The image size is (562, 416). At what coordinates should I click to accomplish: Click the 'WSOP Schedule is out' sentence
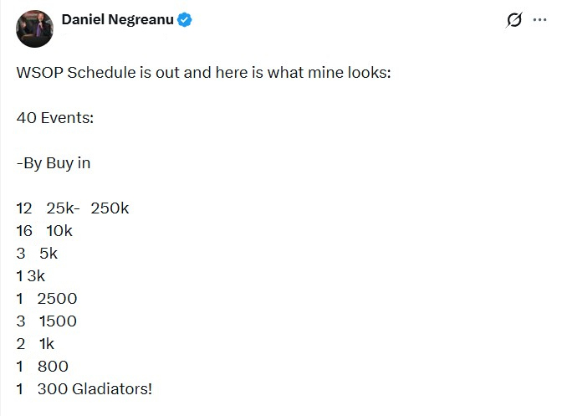pyautogui.click(x=203, y=73)
